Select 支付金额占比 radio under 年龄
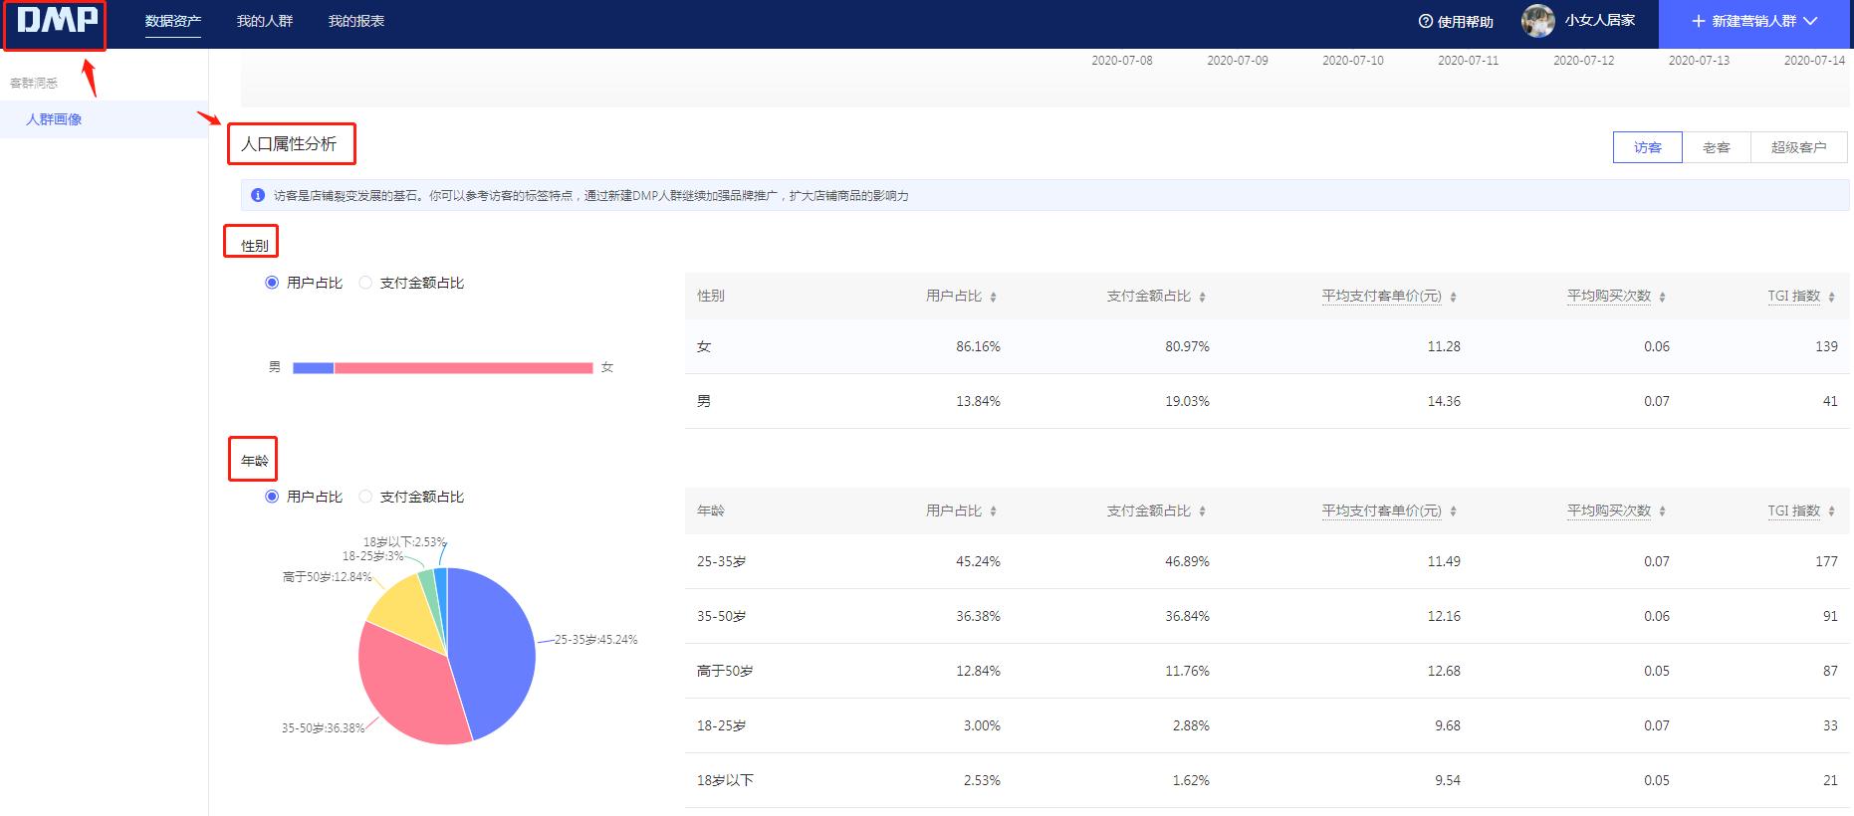Image resolution: width=1854 pixels, height=816 pixels. pos(365,497)
